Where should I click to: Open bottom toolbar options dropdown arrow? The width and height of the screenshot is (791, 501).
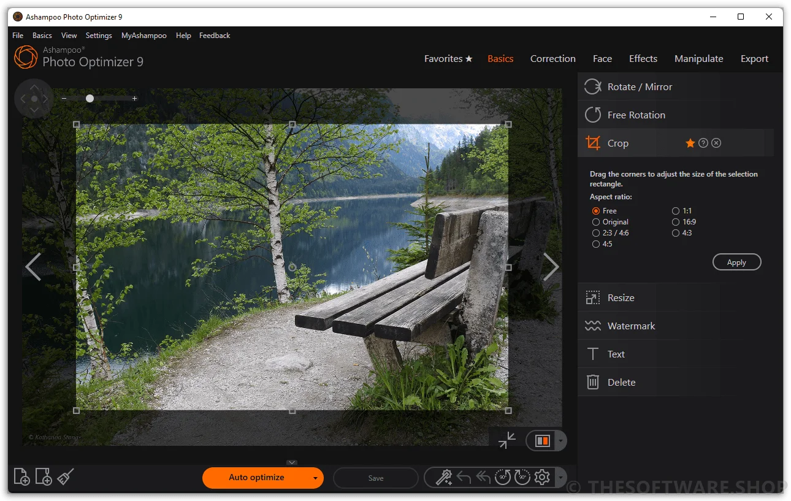(560, 478)
